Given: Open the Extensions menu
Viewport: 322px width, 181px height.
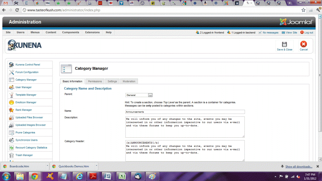Looking at the screenshot, I should pyautogui.click(x=92, y=32).
